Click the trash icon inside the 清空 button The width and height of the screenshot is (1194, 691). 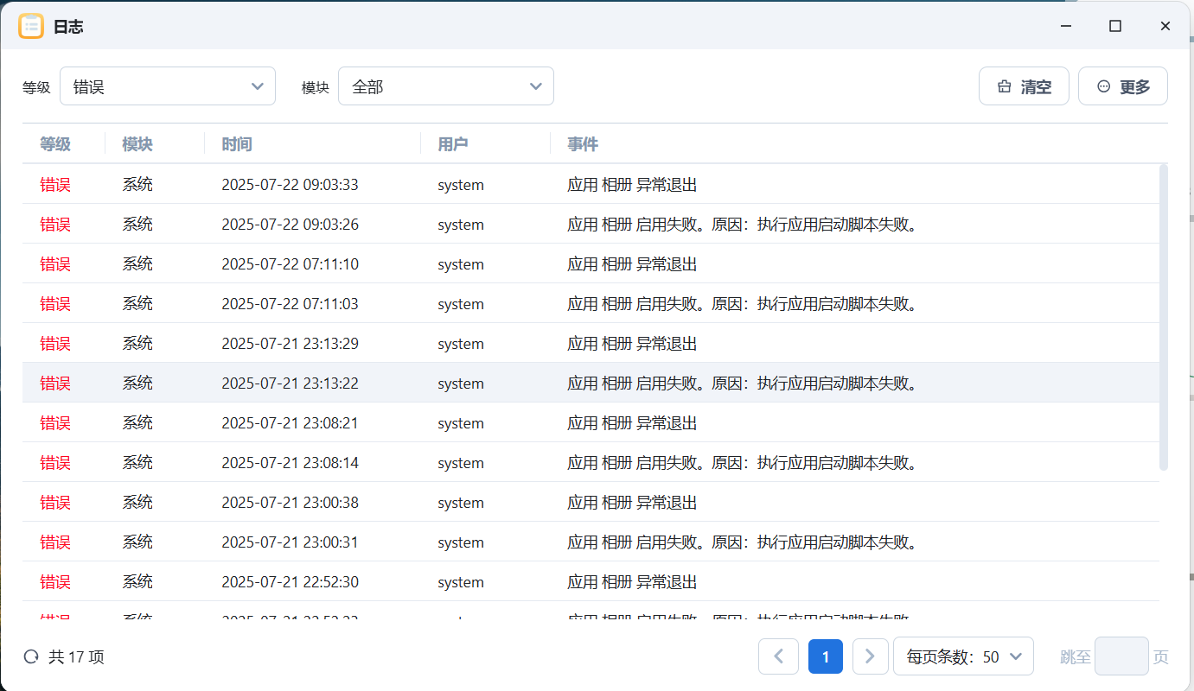(x=1004, y=86)
